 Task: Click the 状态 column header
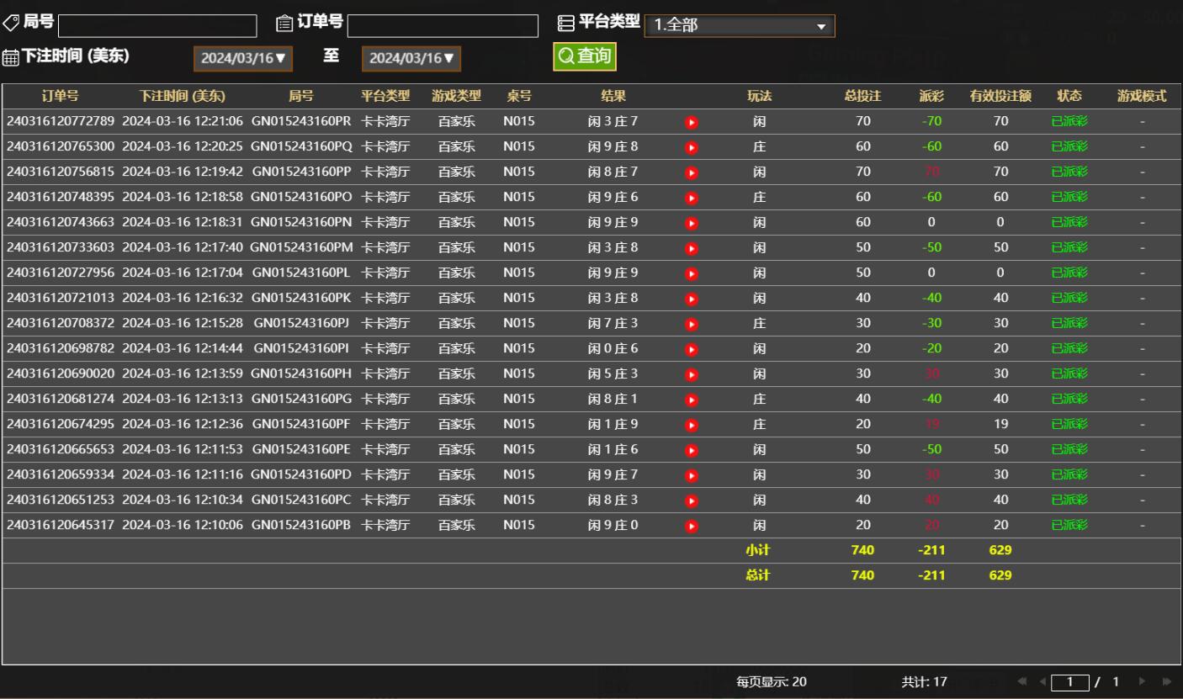coord(1069,96)
